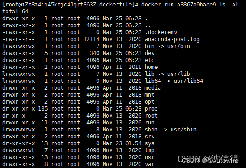Click the opt directory name
Viewport: 246px width, 168px height.
(149, 102)
